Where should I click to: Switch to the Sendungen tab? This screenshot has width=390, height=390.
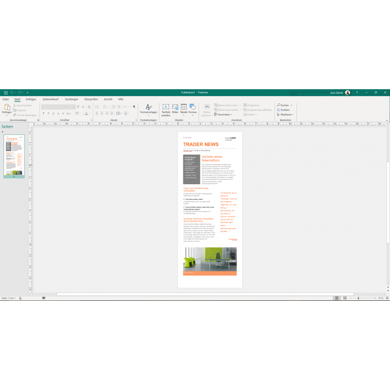71,99
